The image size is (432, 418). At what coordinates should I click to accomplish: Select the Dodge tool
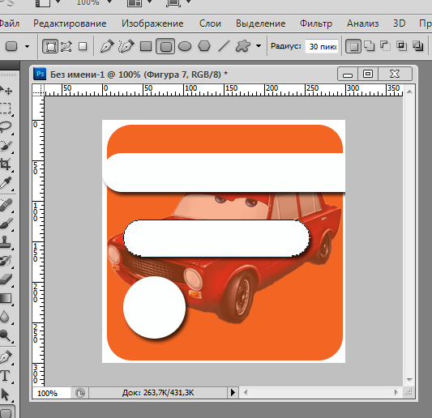(x=6, y=335)
